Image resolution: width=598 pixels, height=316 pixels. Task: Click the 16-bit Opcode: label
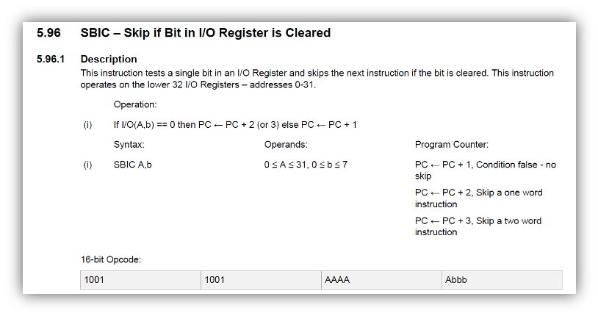coord(110,259)
